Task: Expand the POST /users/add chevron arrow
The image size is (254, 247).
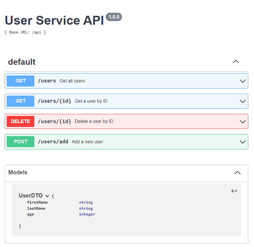Action: [x=243, y=142]
